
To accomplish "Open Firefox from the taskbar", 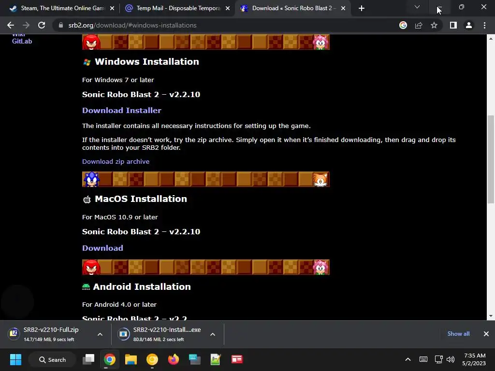I will pyautogui.click(x=174, y=359).
